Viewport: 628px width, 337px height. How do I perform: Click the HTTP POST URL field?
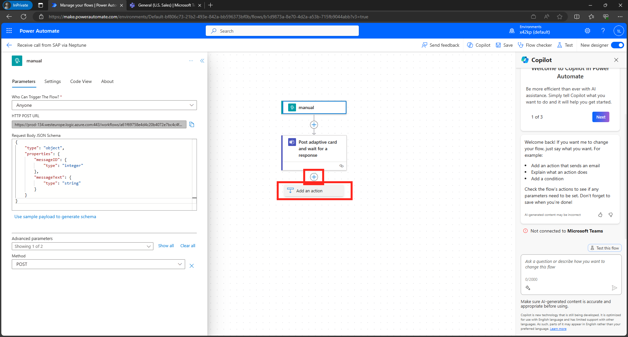tap(99, 124)
